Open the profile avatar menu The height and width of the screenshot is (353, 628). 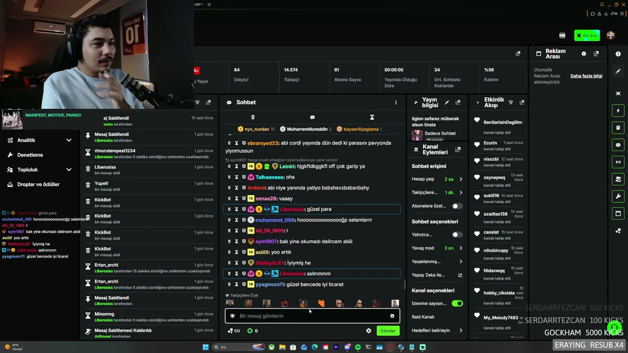611,35
